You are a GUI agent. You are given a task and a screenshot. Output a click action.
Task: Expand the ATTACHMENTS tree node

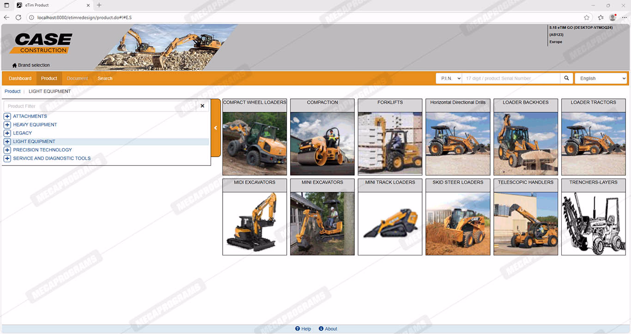coord(7,116)
